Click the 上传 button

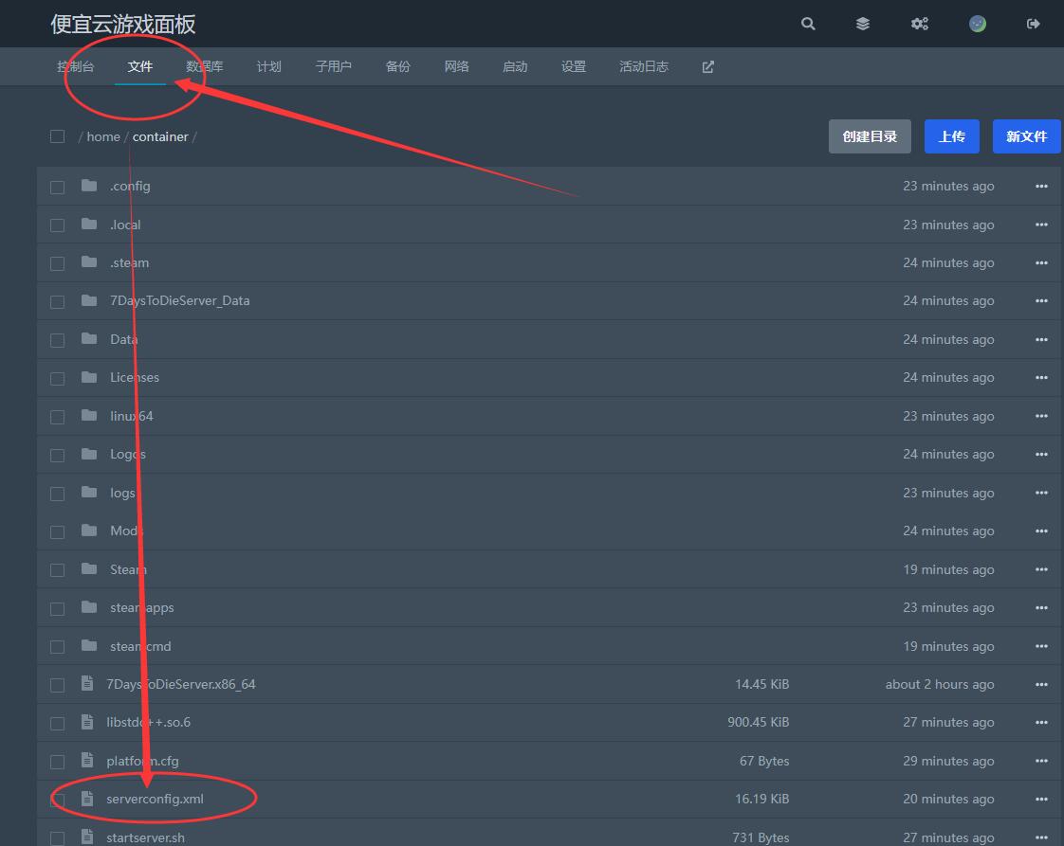coord(951,136)
